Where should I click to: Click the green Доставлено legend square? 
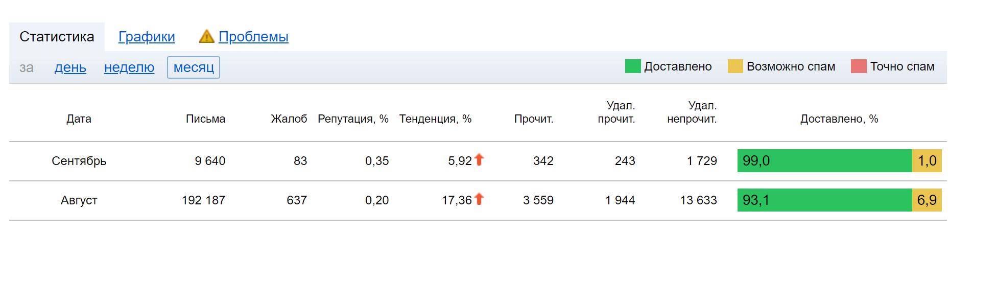[x=633, y=66]
